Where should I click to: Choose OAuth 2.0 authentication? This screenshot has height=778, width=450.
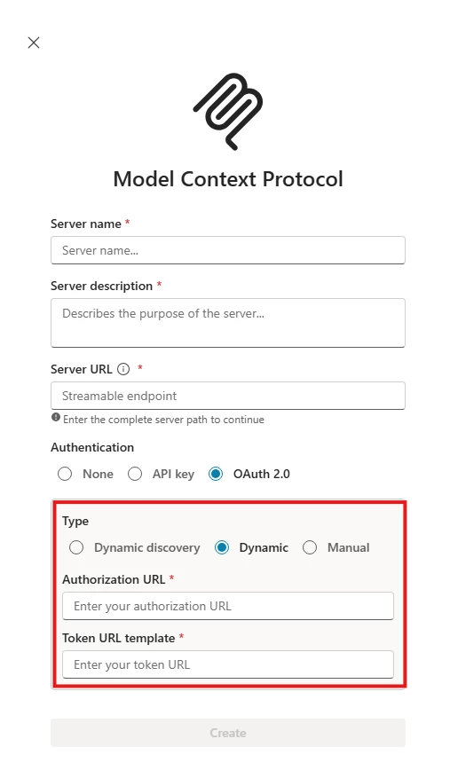(x=216, y=474)
